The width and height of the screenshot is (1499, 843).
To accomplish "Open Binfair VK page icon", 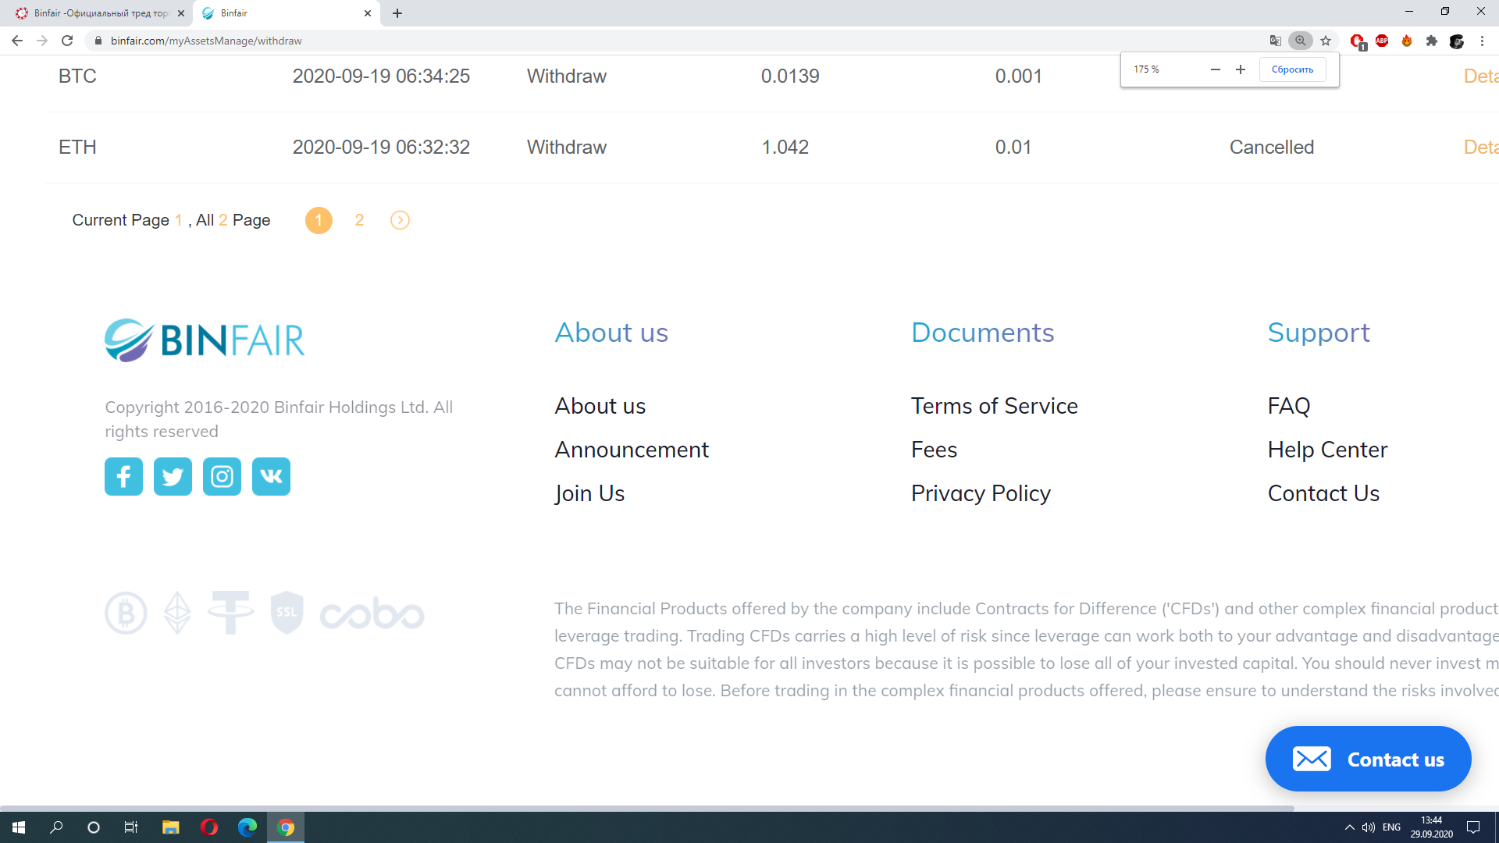I will tap(271, 476).
